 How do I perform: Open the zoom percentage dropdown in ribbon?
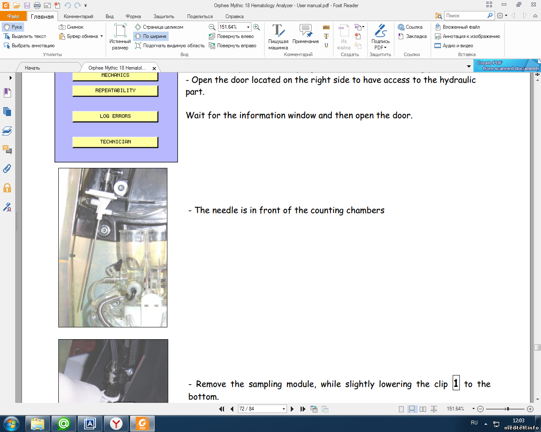tap(248, 27)
